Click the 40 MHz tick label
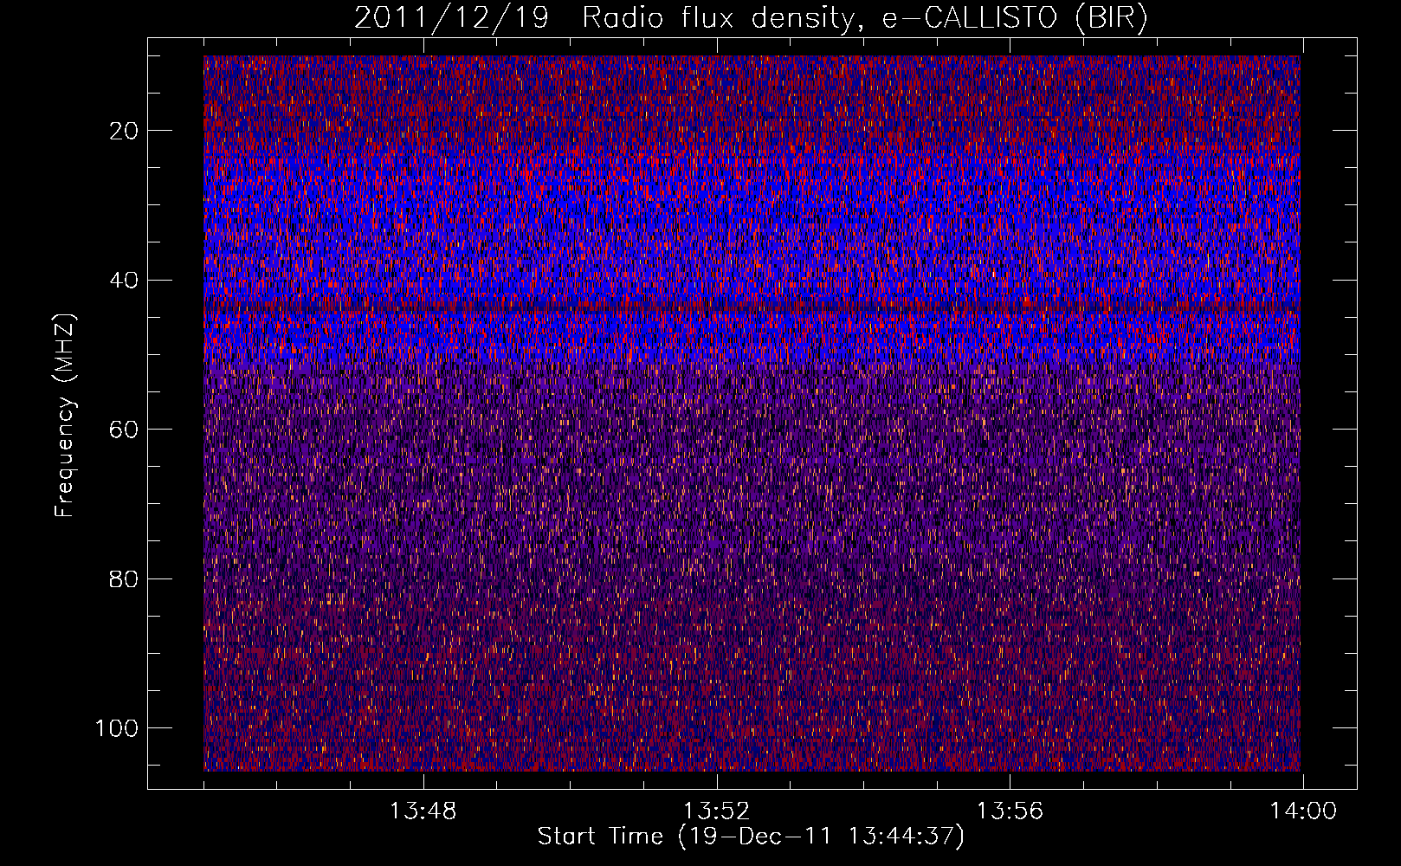The image size is (1401, 866). pyautogui.click(x=124, y=281)
